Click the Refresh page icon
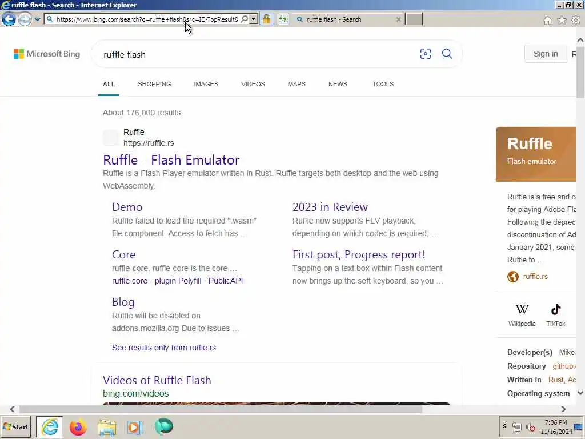Image resolution: width=585 pixels, height=439 pixels. click(x=283, y=19)
